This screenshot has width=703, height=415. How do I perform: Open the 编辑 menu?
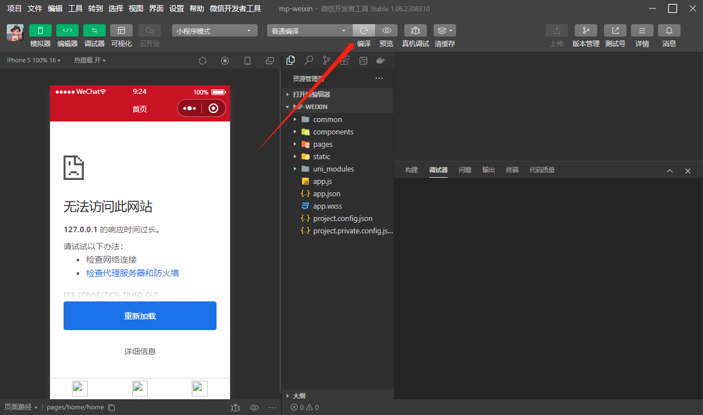55,8
